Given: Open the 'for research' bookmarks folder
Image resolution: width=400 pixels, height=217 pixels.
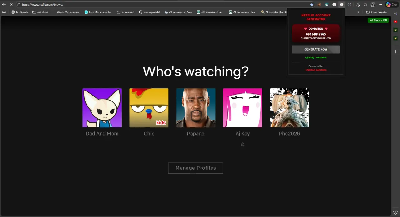Looking at the screenshot, I should click(x=125, y=12).
